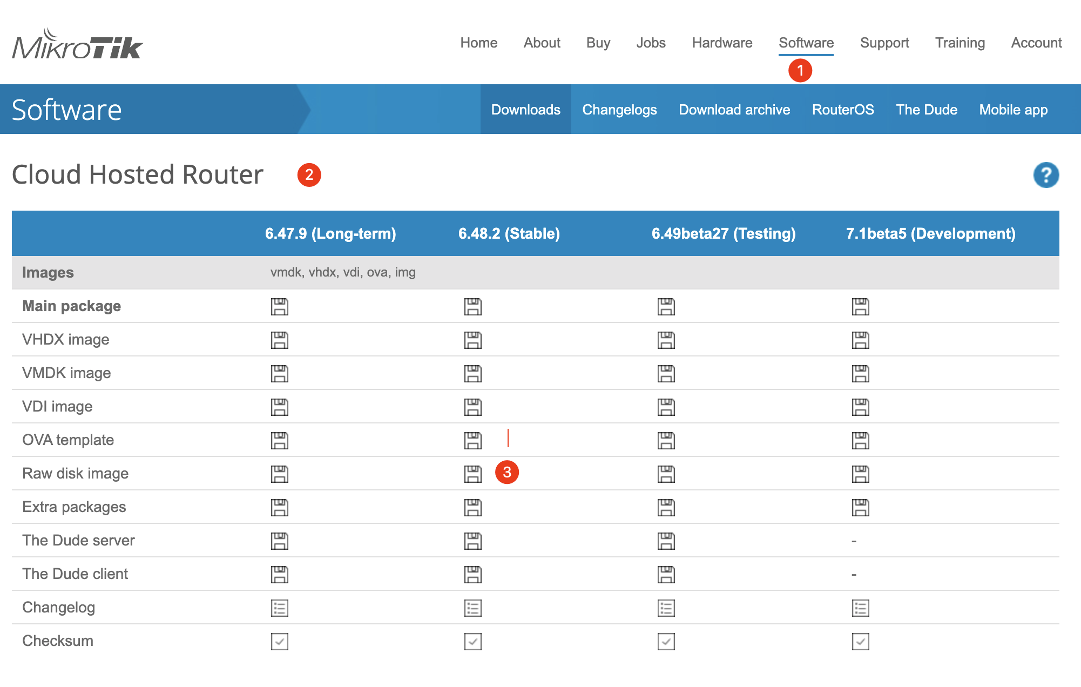
Task: Download VHDX image for 6.49beta27 Testing
Action: pos(666,340)
